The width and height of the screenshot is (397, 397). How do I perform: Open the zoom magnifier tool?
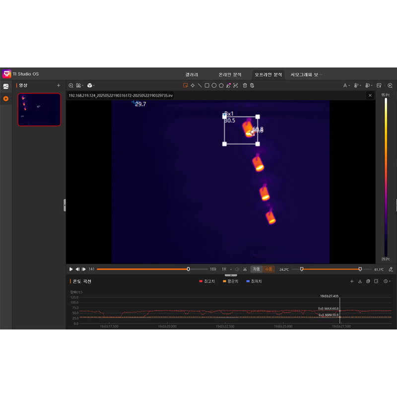(x=71, y=85)
